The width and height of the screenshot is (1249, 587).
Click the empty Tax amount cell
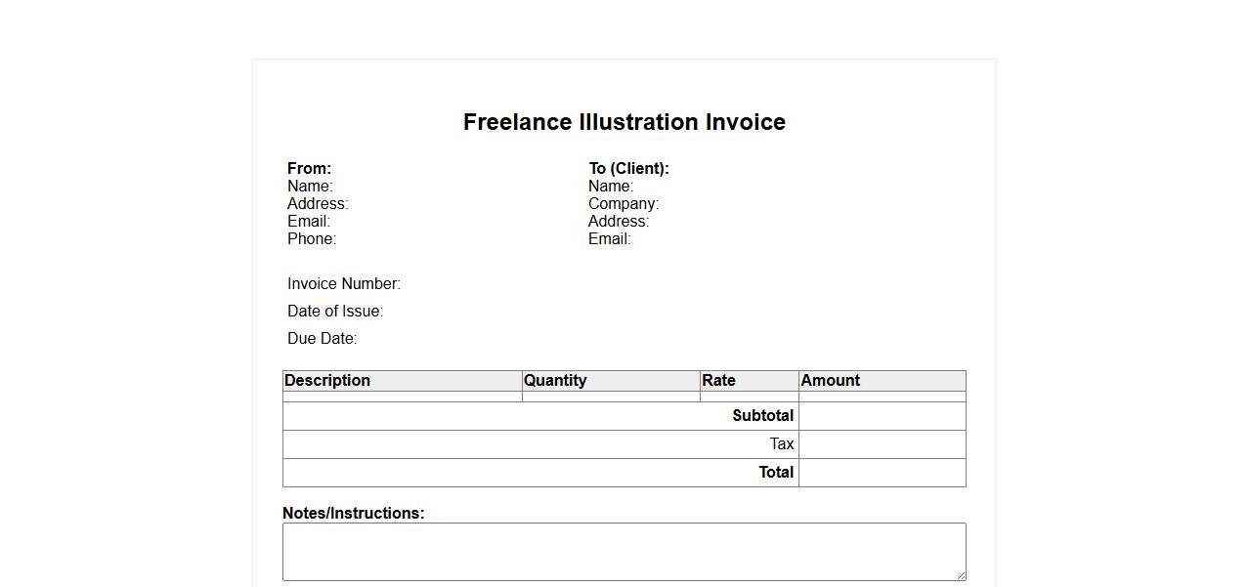(x=882, y=444)
